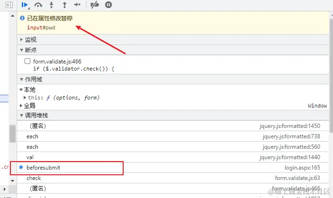This screenshot has width=333, height=198.
Task: Click the Step icon with right arrow
Action: (78, 5)
